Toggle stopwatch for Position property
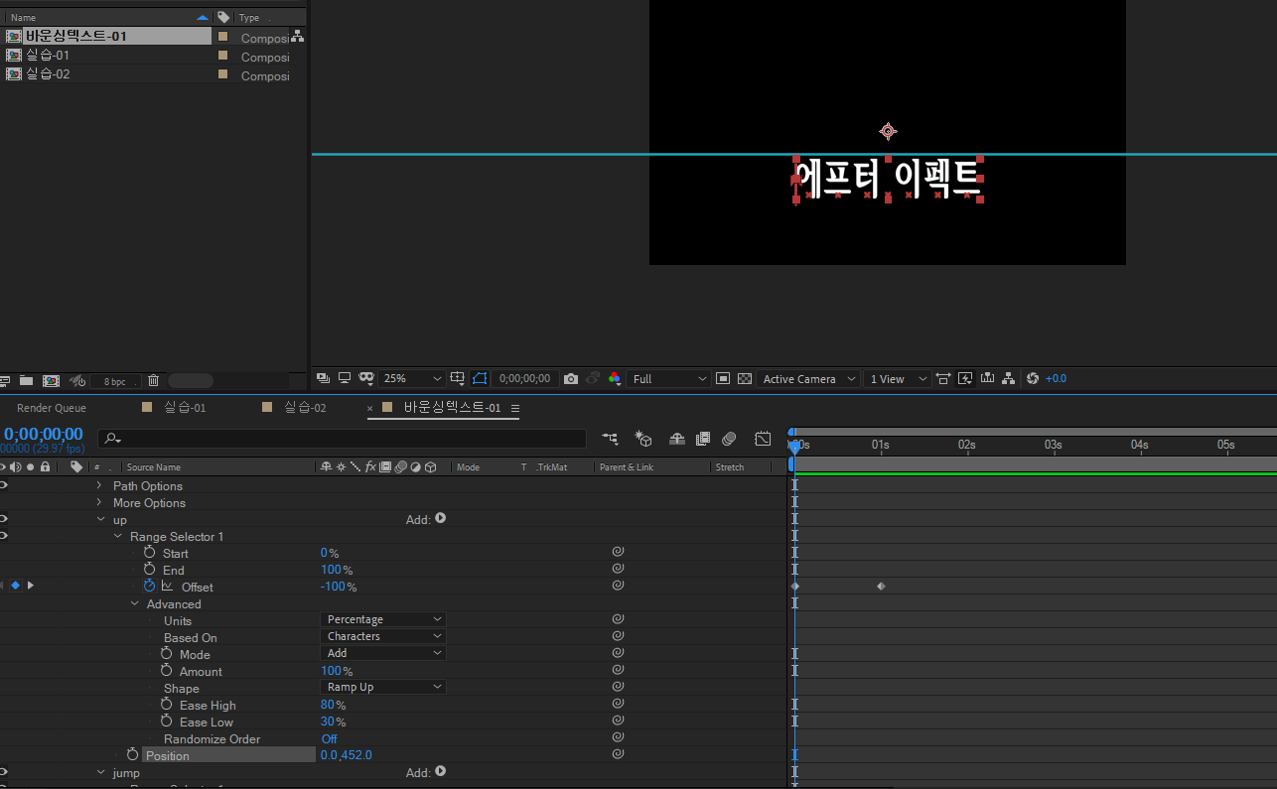 click(132, 755)
